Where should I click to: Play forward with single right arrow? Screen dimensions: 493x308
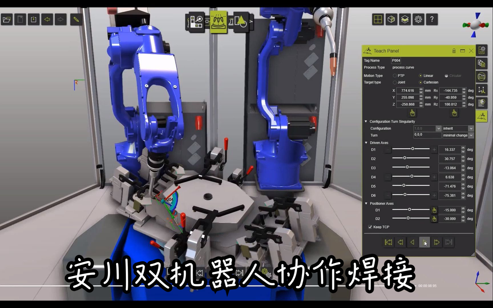(x=425, y=242)
